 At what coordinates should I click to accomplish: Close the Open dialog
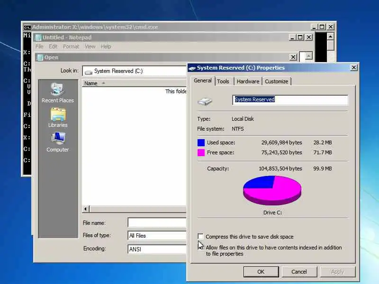(293, 57)
